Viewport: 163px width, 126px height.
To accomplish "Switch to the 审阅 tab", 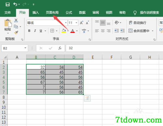I will (x=96, y=13).
